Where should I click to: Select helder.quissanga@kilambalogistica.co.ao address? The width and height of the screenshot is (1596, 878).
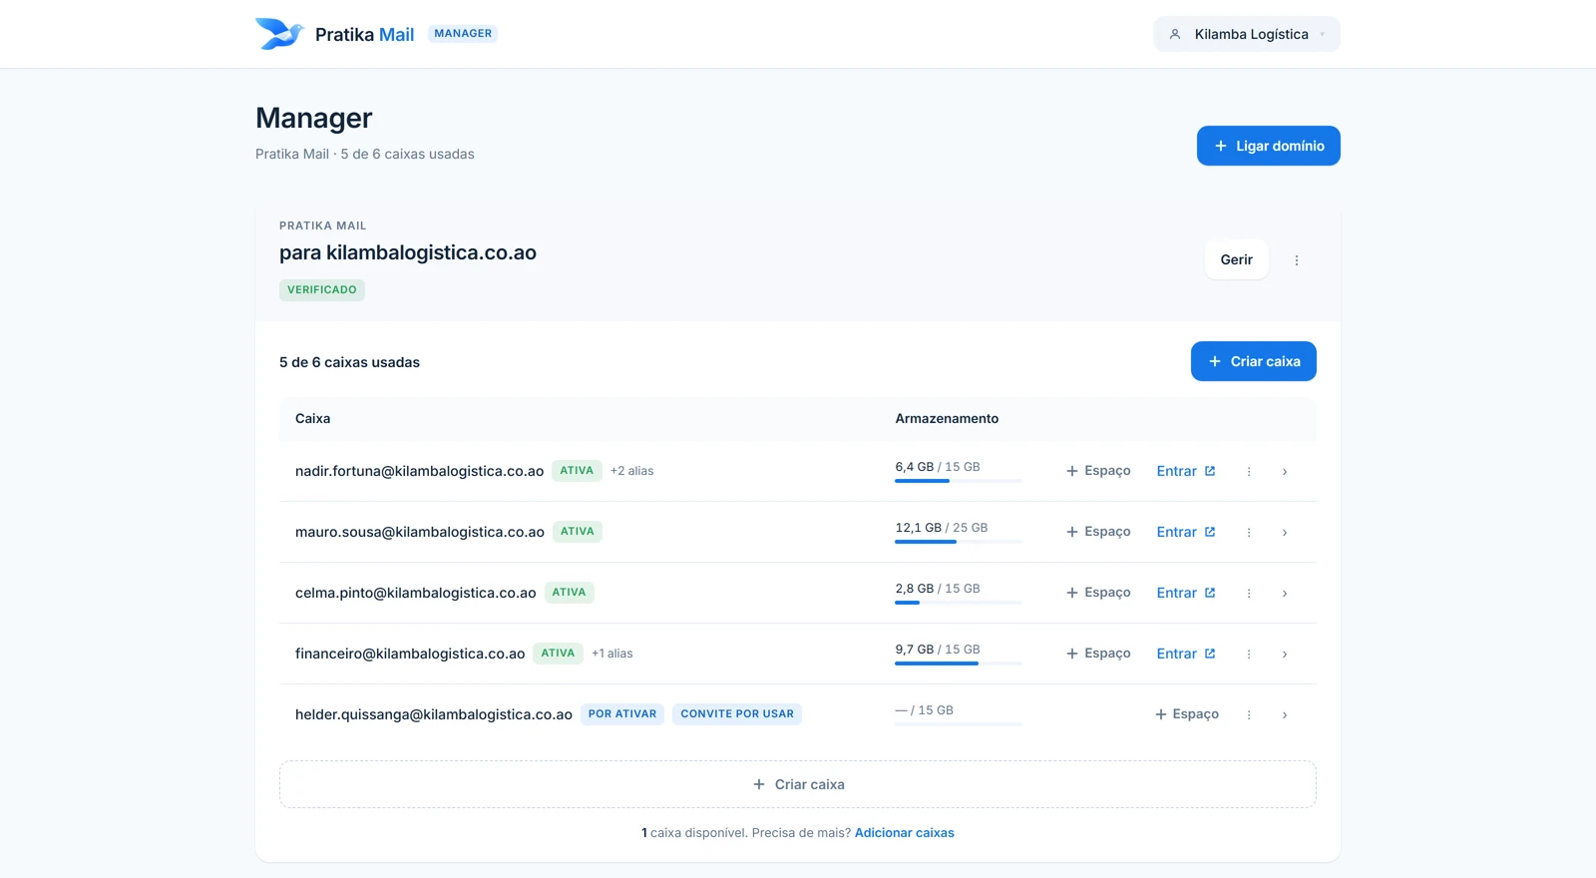point(433,714)
